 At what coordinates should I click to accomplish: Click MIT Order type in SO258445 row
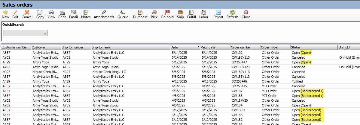(x=275, y=86)
